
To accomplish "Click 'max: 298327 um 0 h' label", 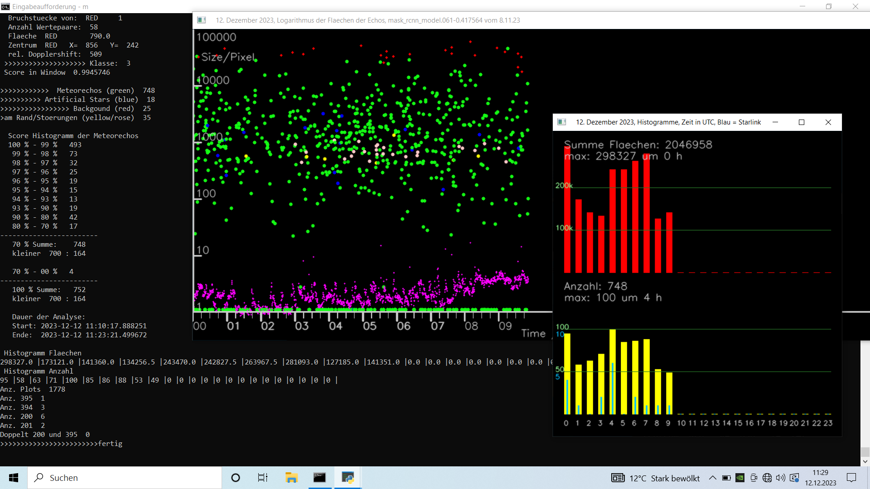I will tap(623, 156).
